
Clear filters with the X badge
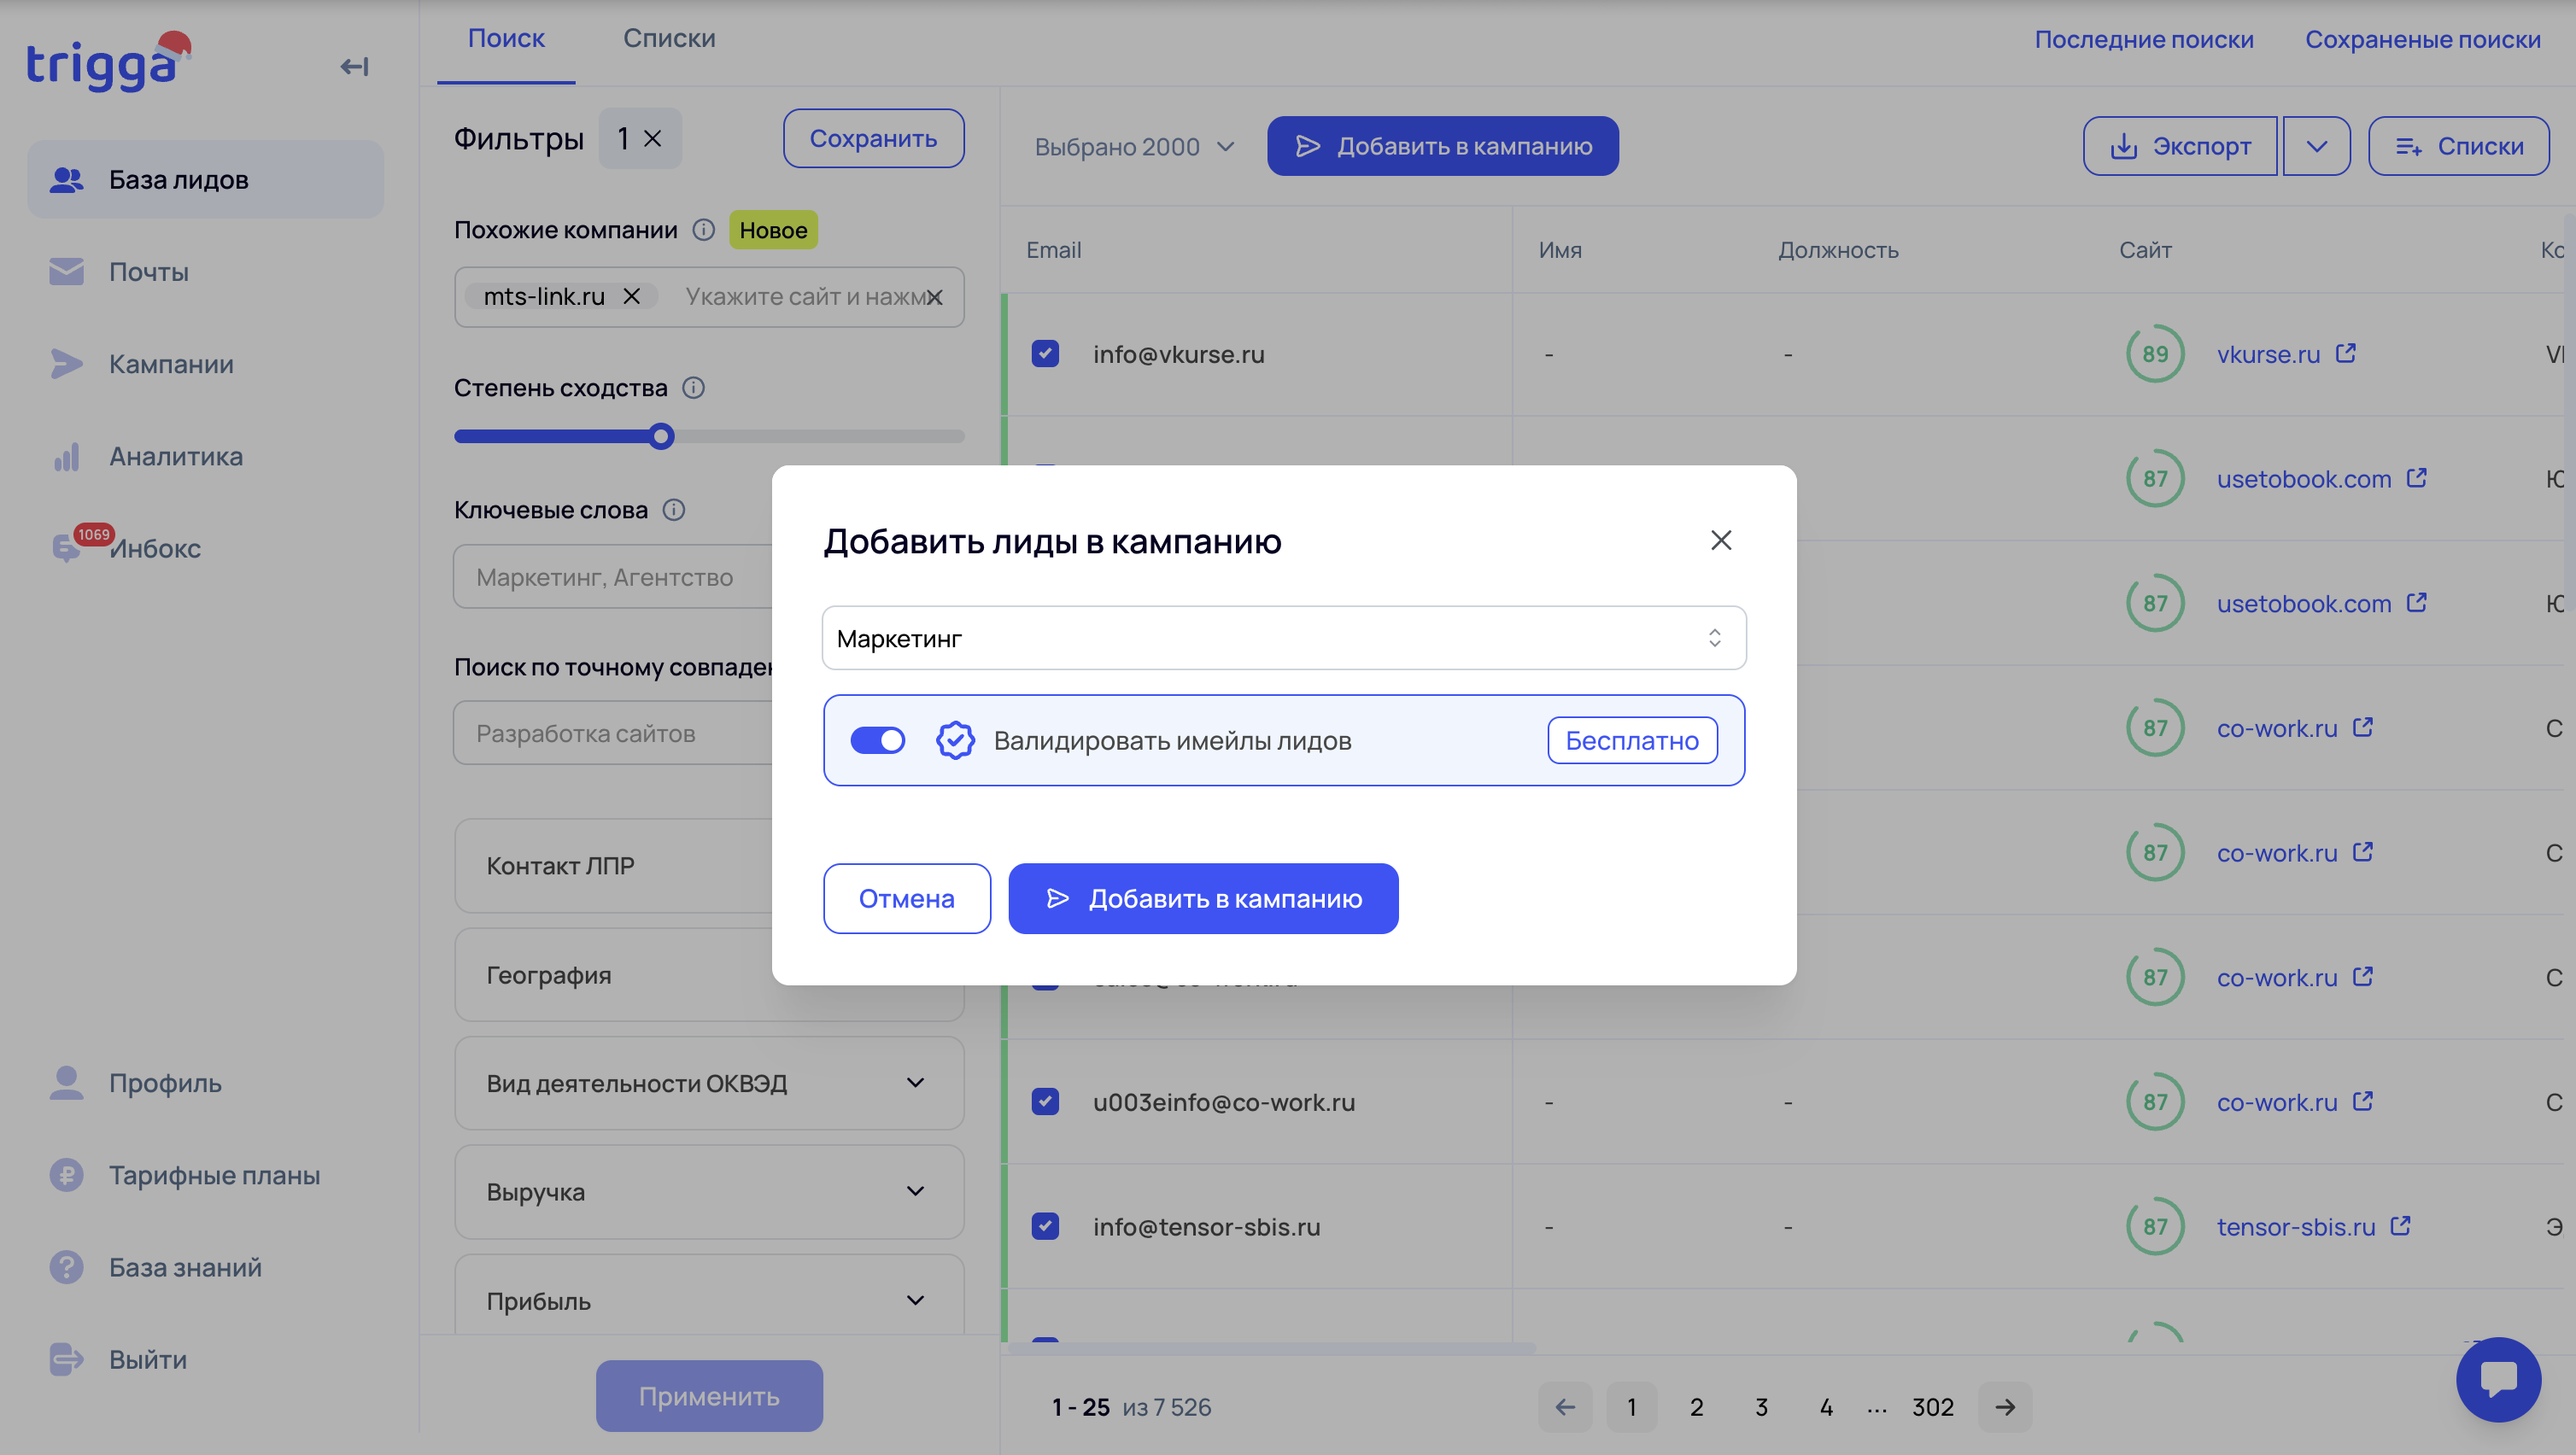[652, 138]
